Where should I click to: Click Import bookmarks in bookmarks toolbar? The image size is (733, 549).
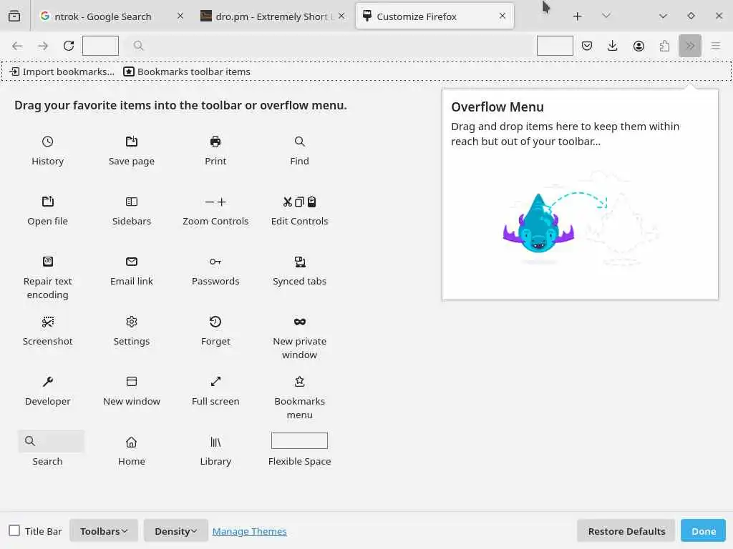point(62,71)
